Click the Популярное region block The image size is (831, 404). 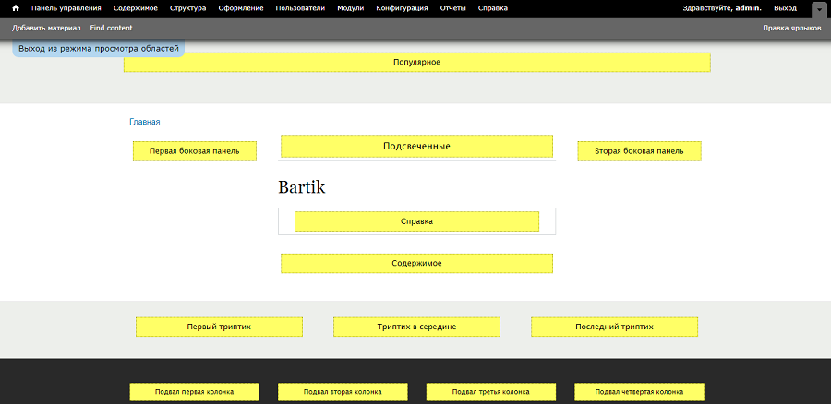pos(417,63)
